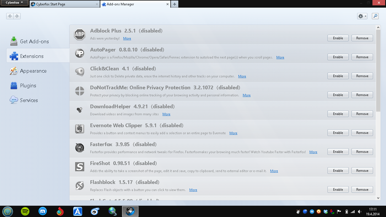
Task: Open the Cyberfox menu dropdown
Action: (14, 3)
